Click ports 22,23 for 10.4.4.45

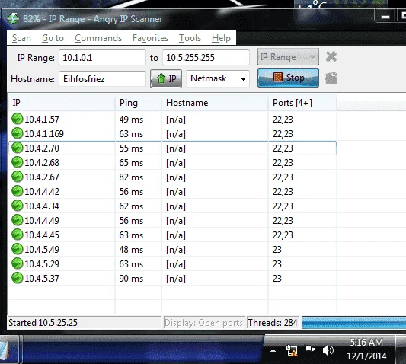click(x=283, y=235)
